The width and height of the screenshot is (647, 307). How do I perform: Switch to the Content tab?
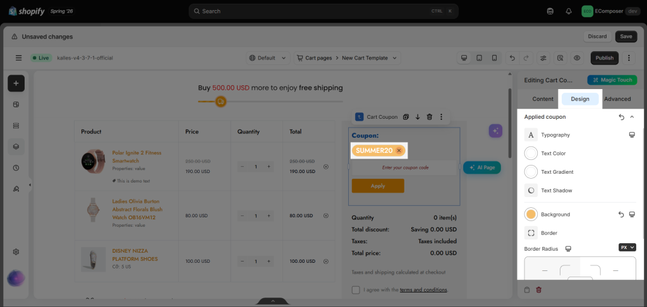coord(543,99)
